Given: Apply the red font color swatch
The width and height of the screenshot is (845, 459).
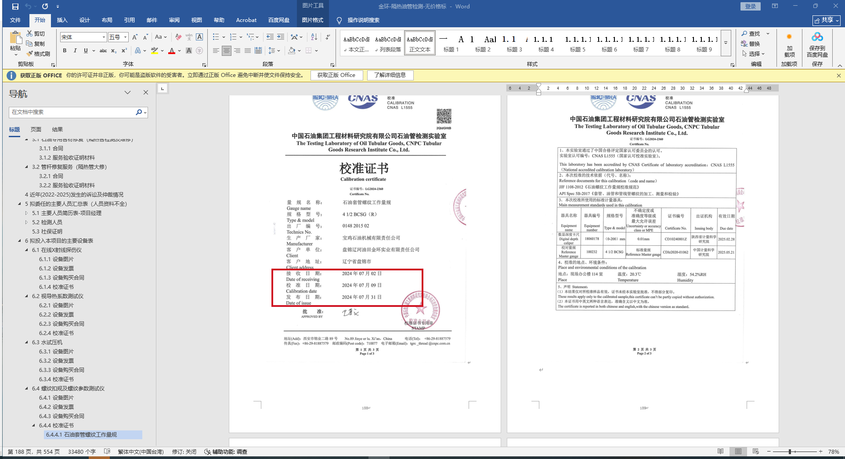Looking at the screenshot, I should pyautogui.click(x=171, y=51).
